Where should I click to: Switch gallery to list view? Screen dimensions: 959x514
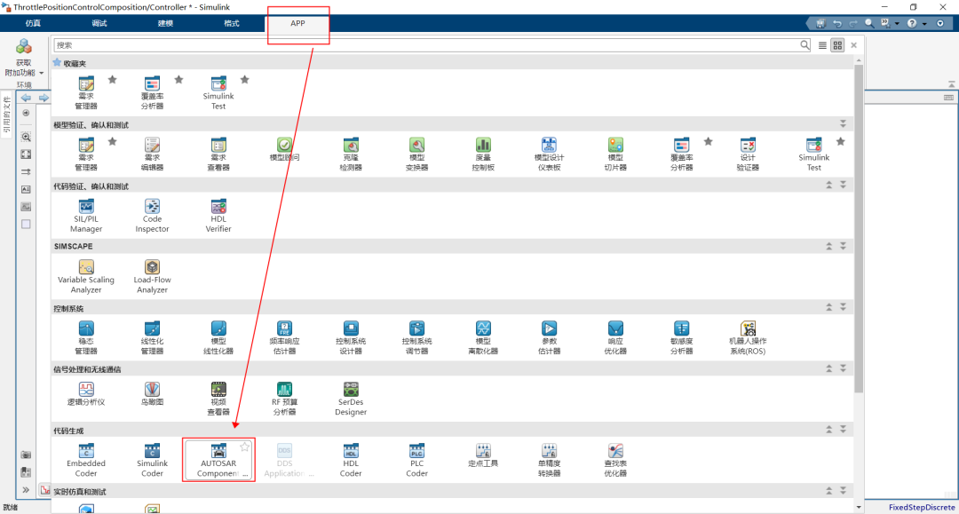point(822,45)
